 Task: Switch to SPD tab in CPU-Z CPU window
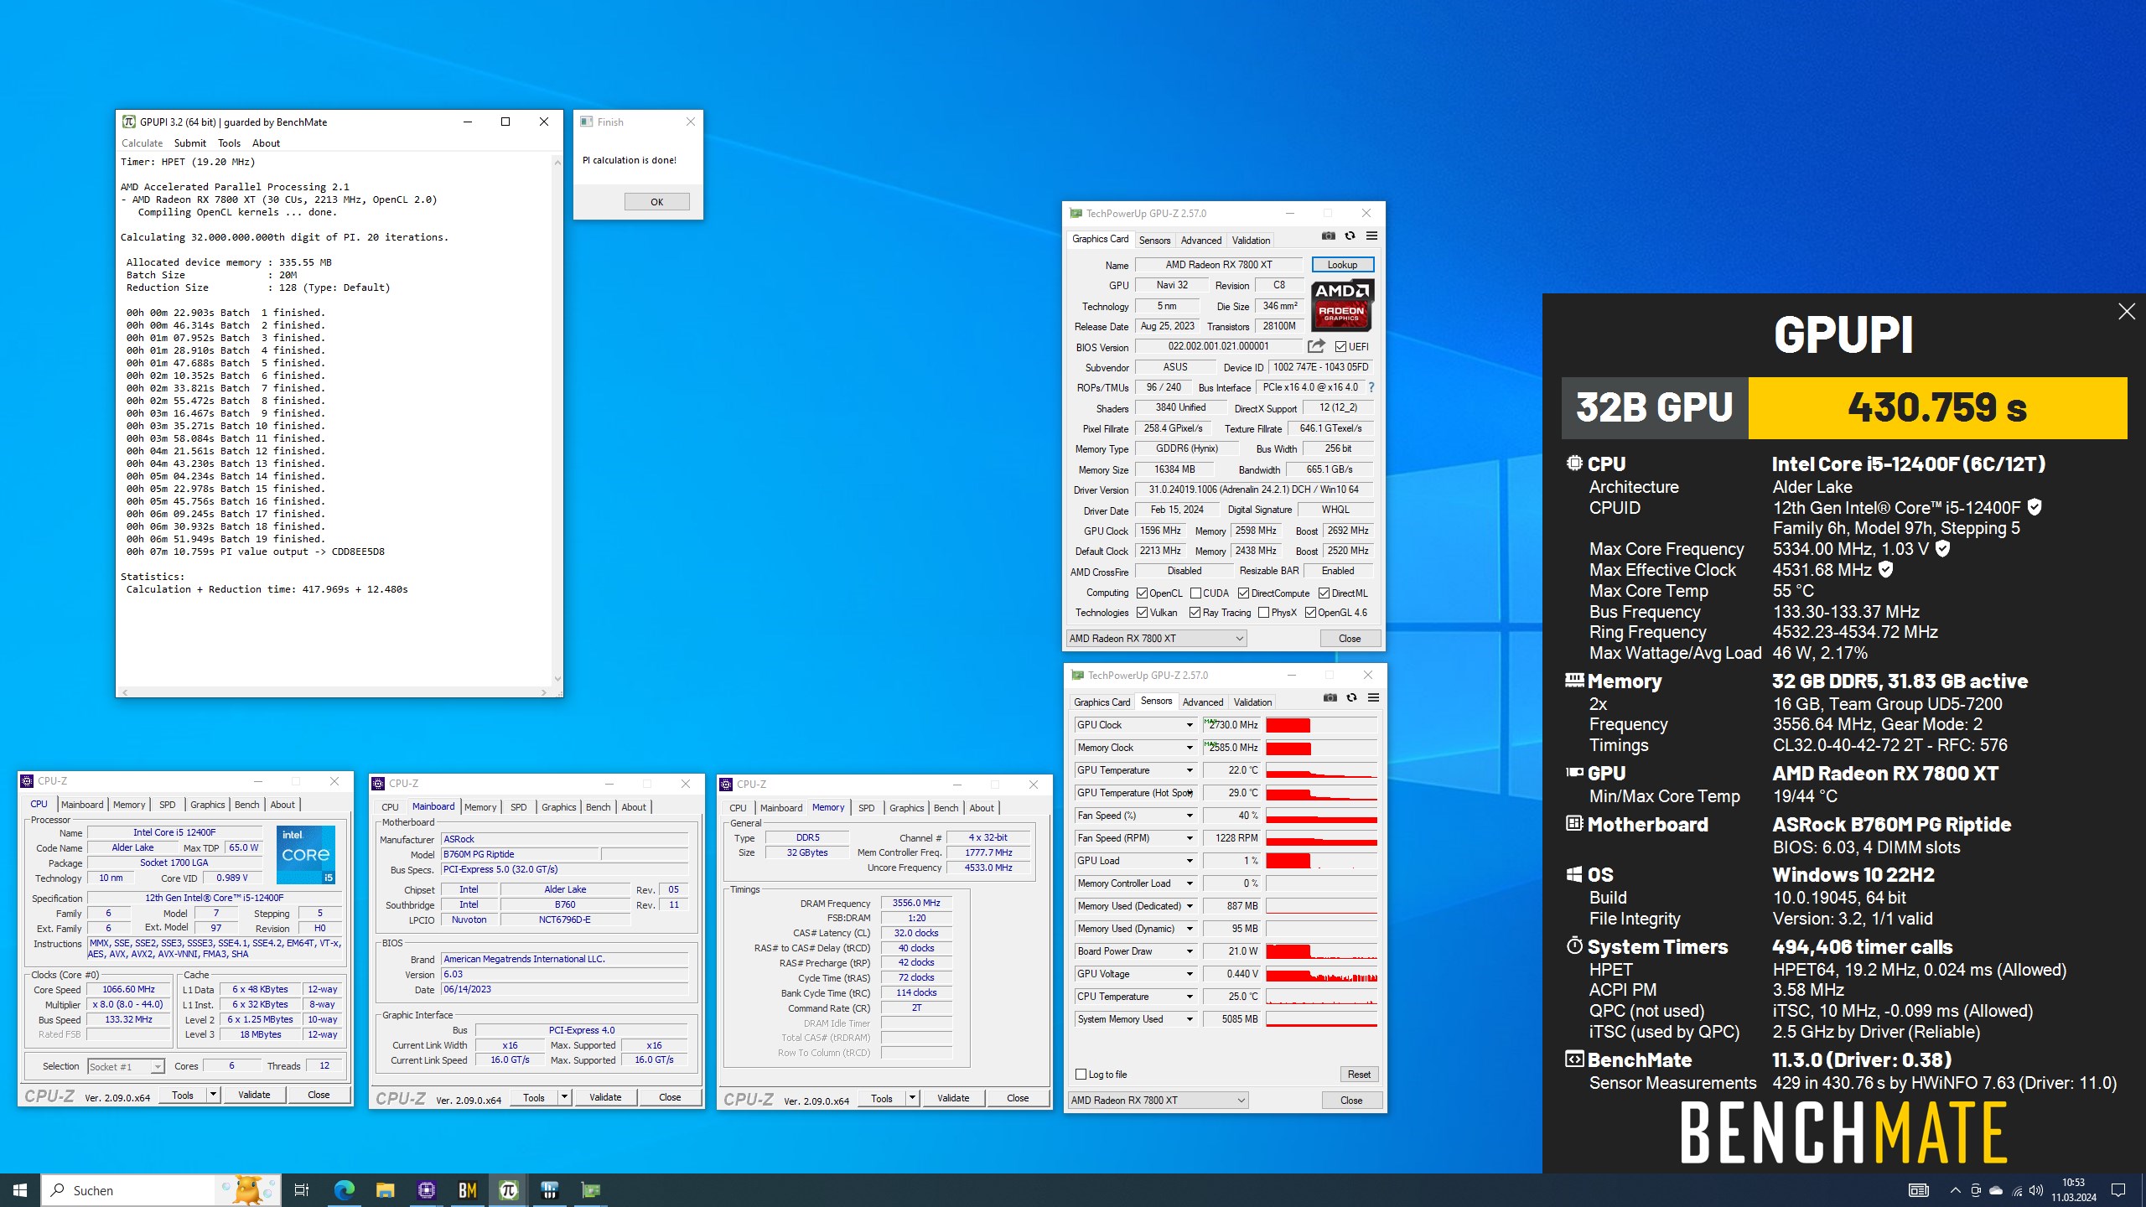point(168,805)
